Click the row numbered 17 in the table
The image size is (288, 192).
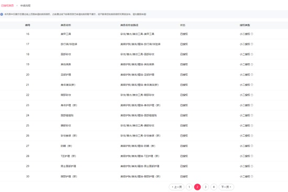144,44
